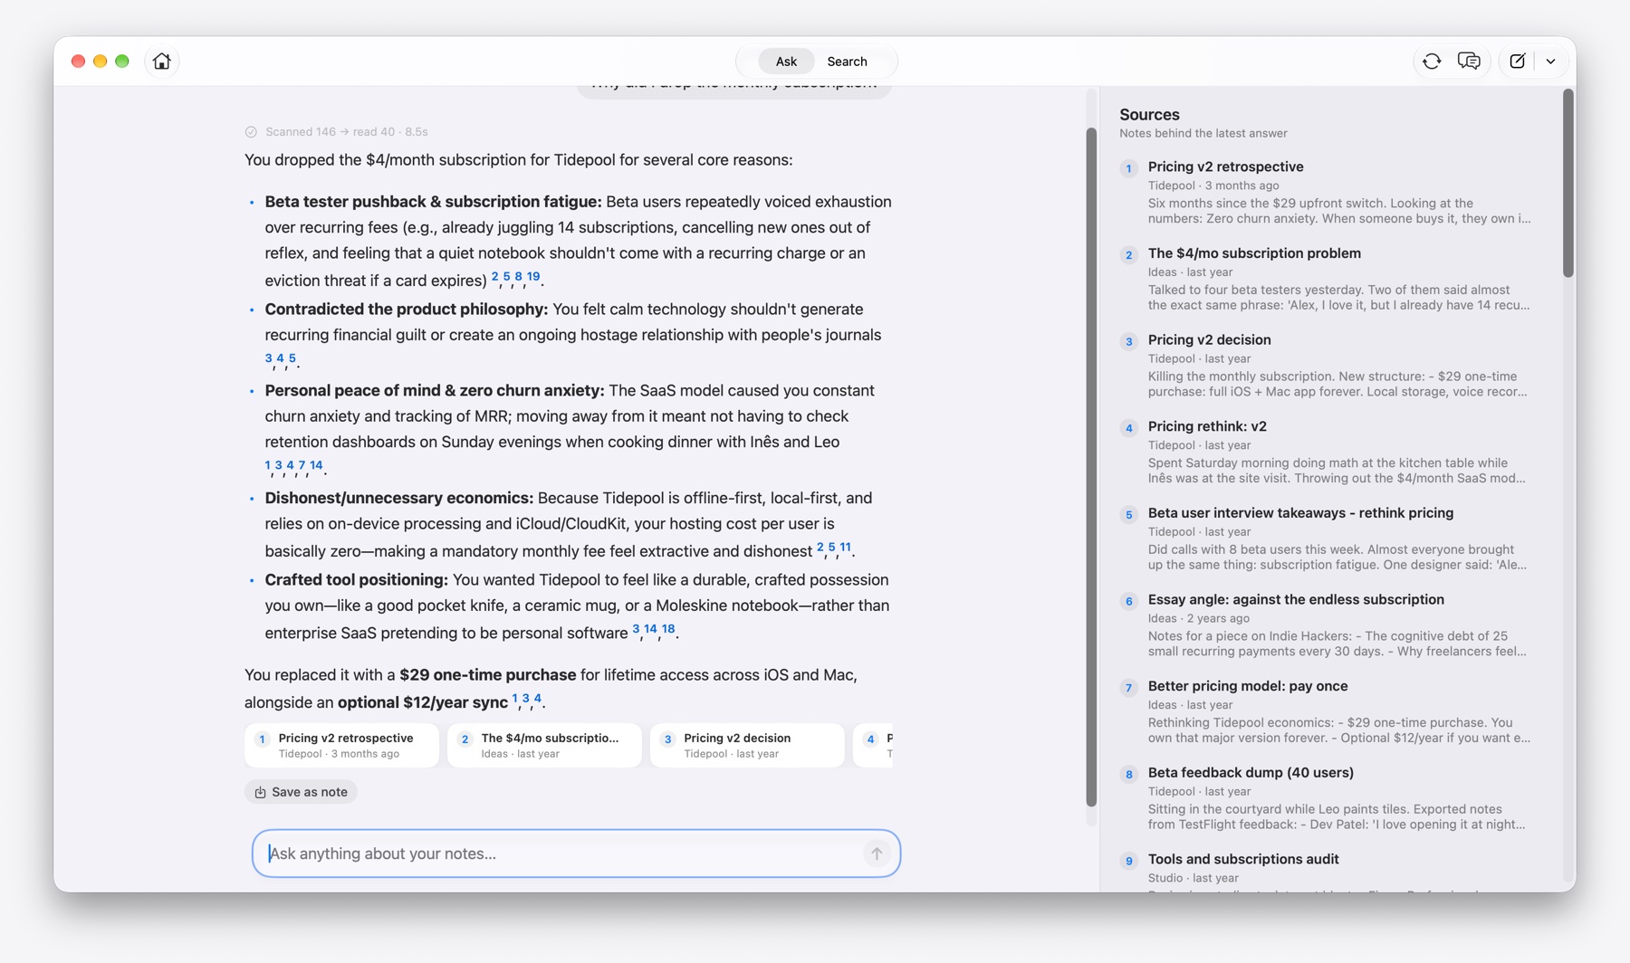Open Pricing v2 decision source card below answer

[747, 745]
